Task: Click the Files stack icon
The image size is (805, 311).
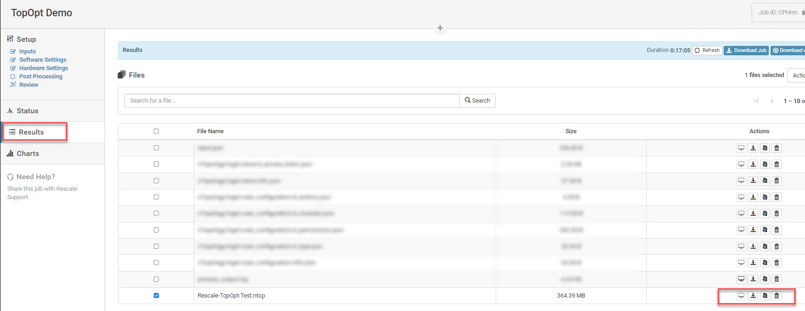Action: (x=122, y=75)
